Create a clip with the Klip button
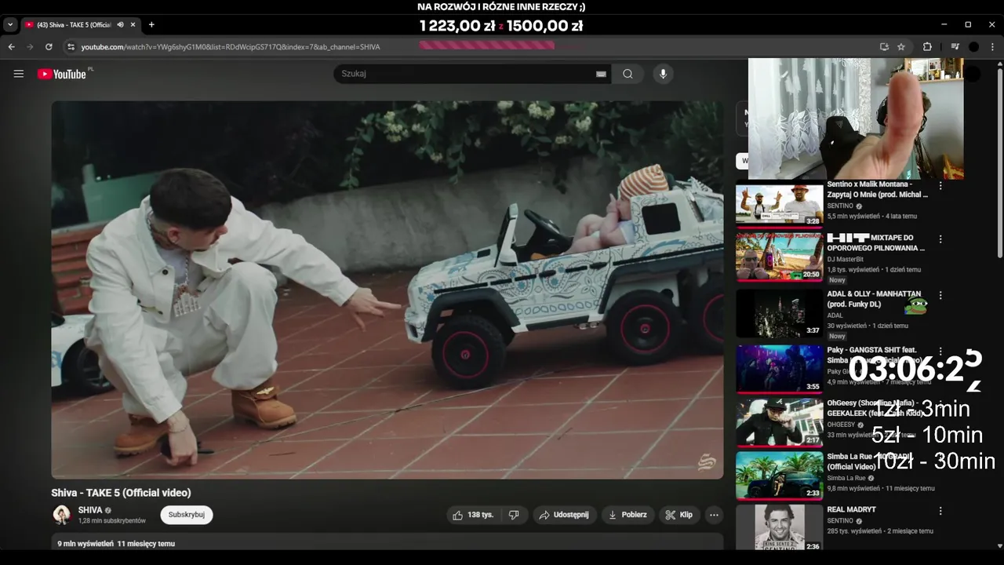This screenshot has height=565, width=1004. click(678, 515)
